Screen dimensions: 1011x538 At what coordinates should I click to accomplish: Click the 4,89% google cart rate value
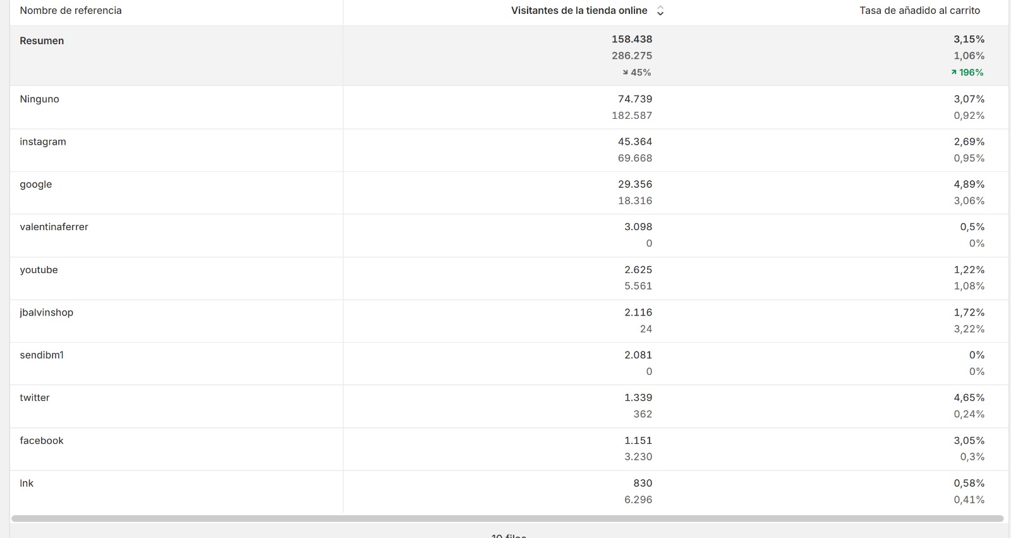969,185
